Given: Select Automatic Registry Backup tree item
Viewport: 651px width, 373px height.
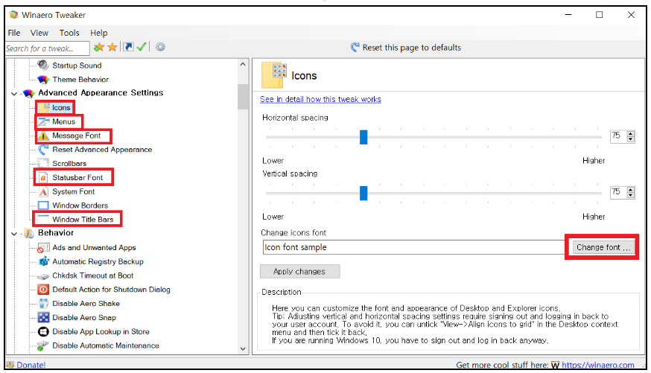Looking at the screenshot, I should click(x=98, y=261).
